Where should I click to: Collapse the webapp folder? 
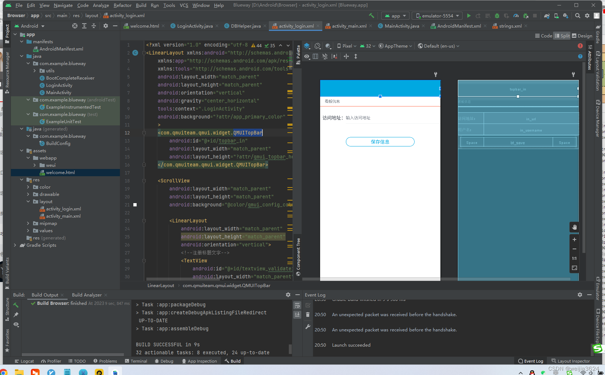click(x=28, y=158)
